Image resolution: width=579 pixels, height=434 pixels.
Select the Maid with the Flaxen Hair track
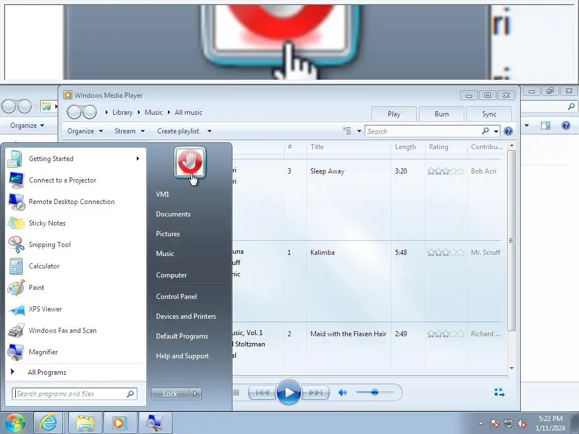pos(348,334)
